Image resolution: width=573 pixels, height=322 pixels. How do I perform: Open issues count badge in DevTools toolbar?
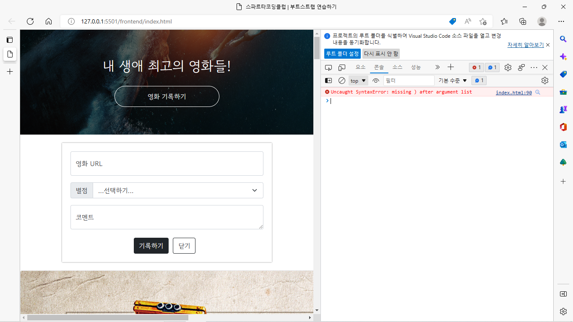pos(492,68)
